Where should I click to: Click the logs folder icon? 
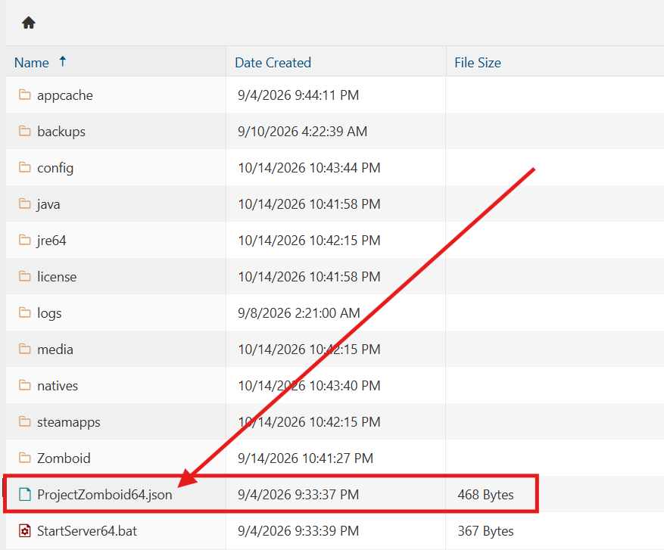(24, 313)
